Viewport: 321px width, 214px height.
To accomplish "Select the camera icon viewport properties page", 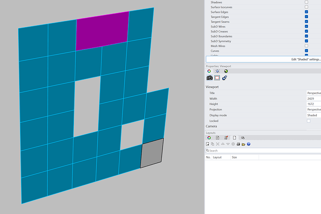I will [209, 78].
